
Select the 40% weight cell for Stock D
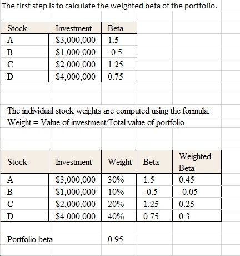coord(119,216)
